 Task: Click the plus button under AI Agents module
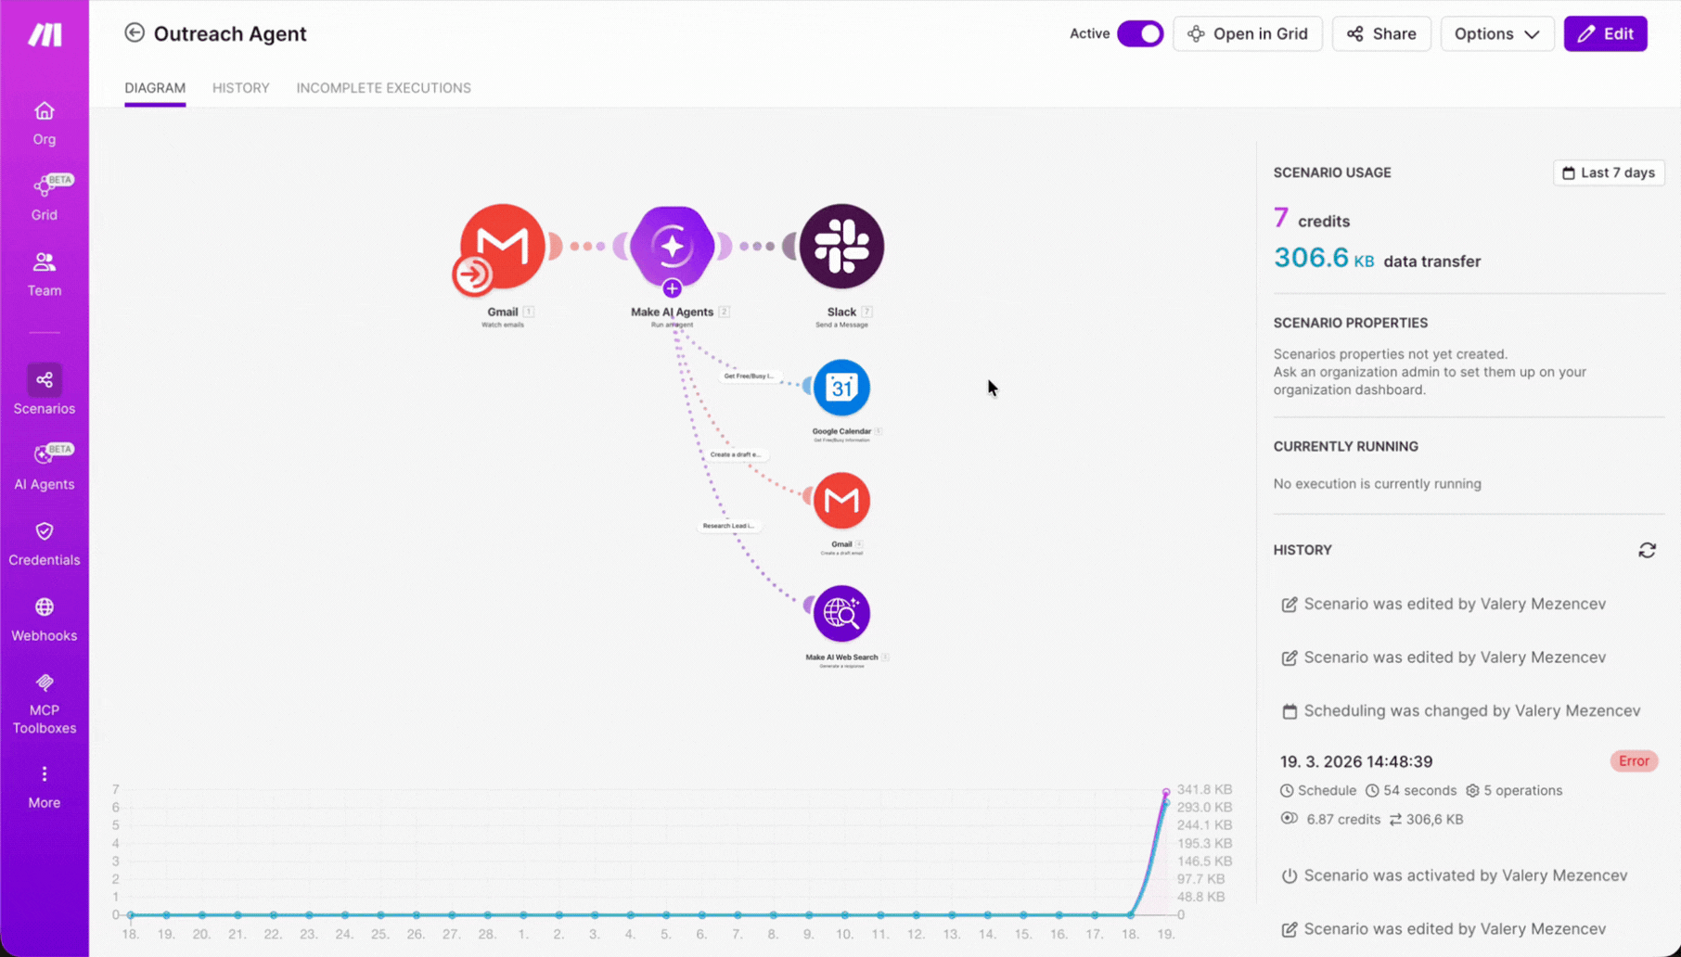tap(672, 288)
